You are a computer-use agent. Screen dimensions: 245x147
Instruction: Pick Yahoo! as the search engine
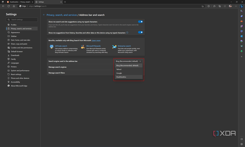click(x=119, y=69)
